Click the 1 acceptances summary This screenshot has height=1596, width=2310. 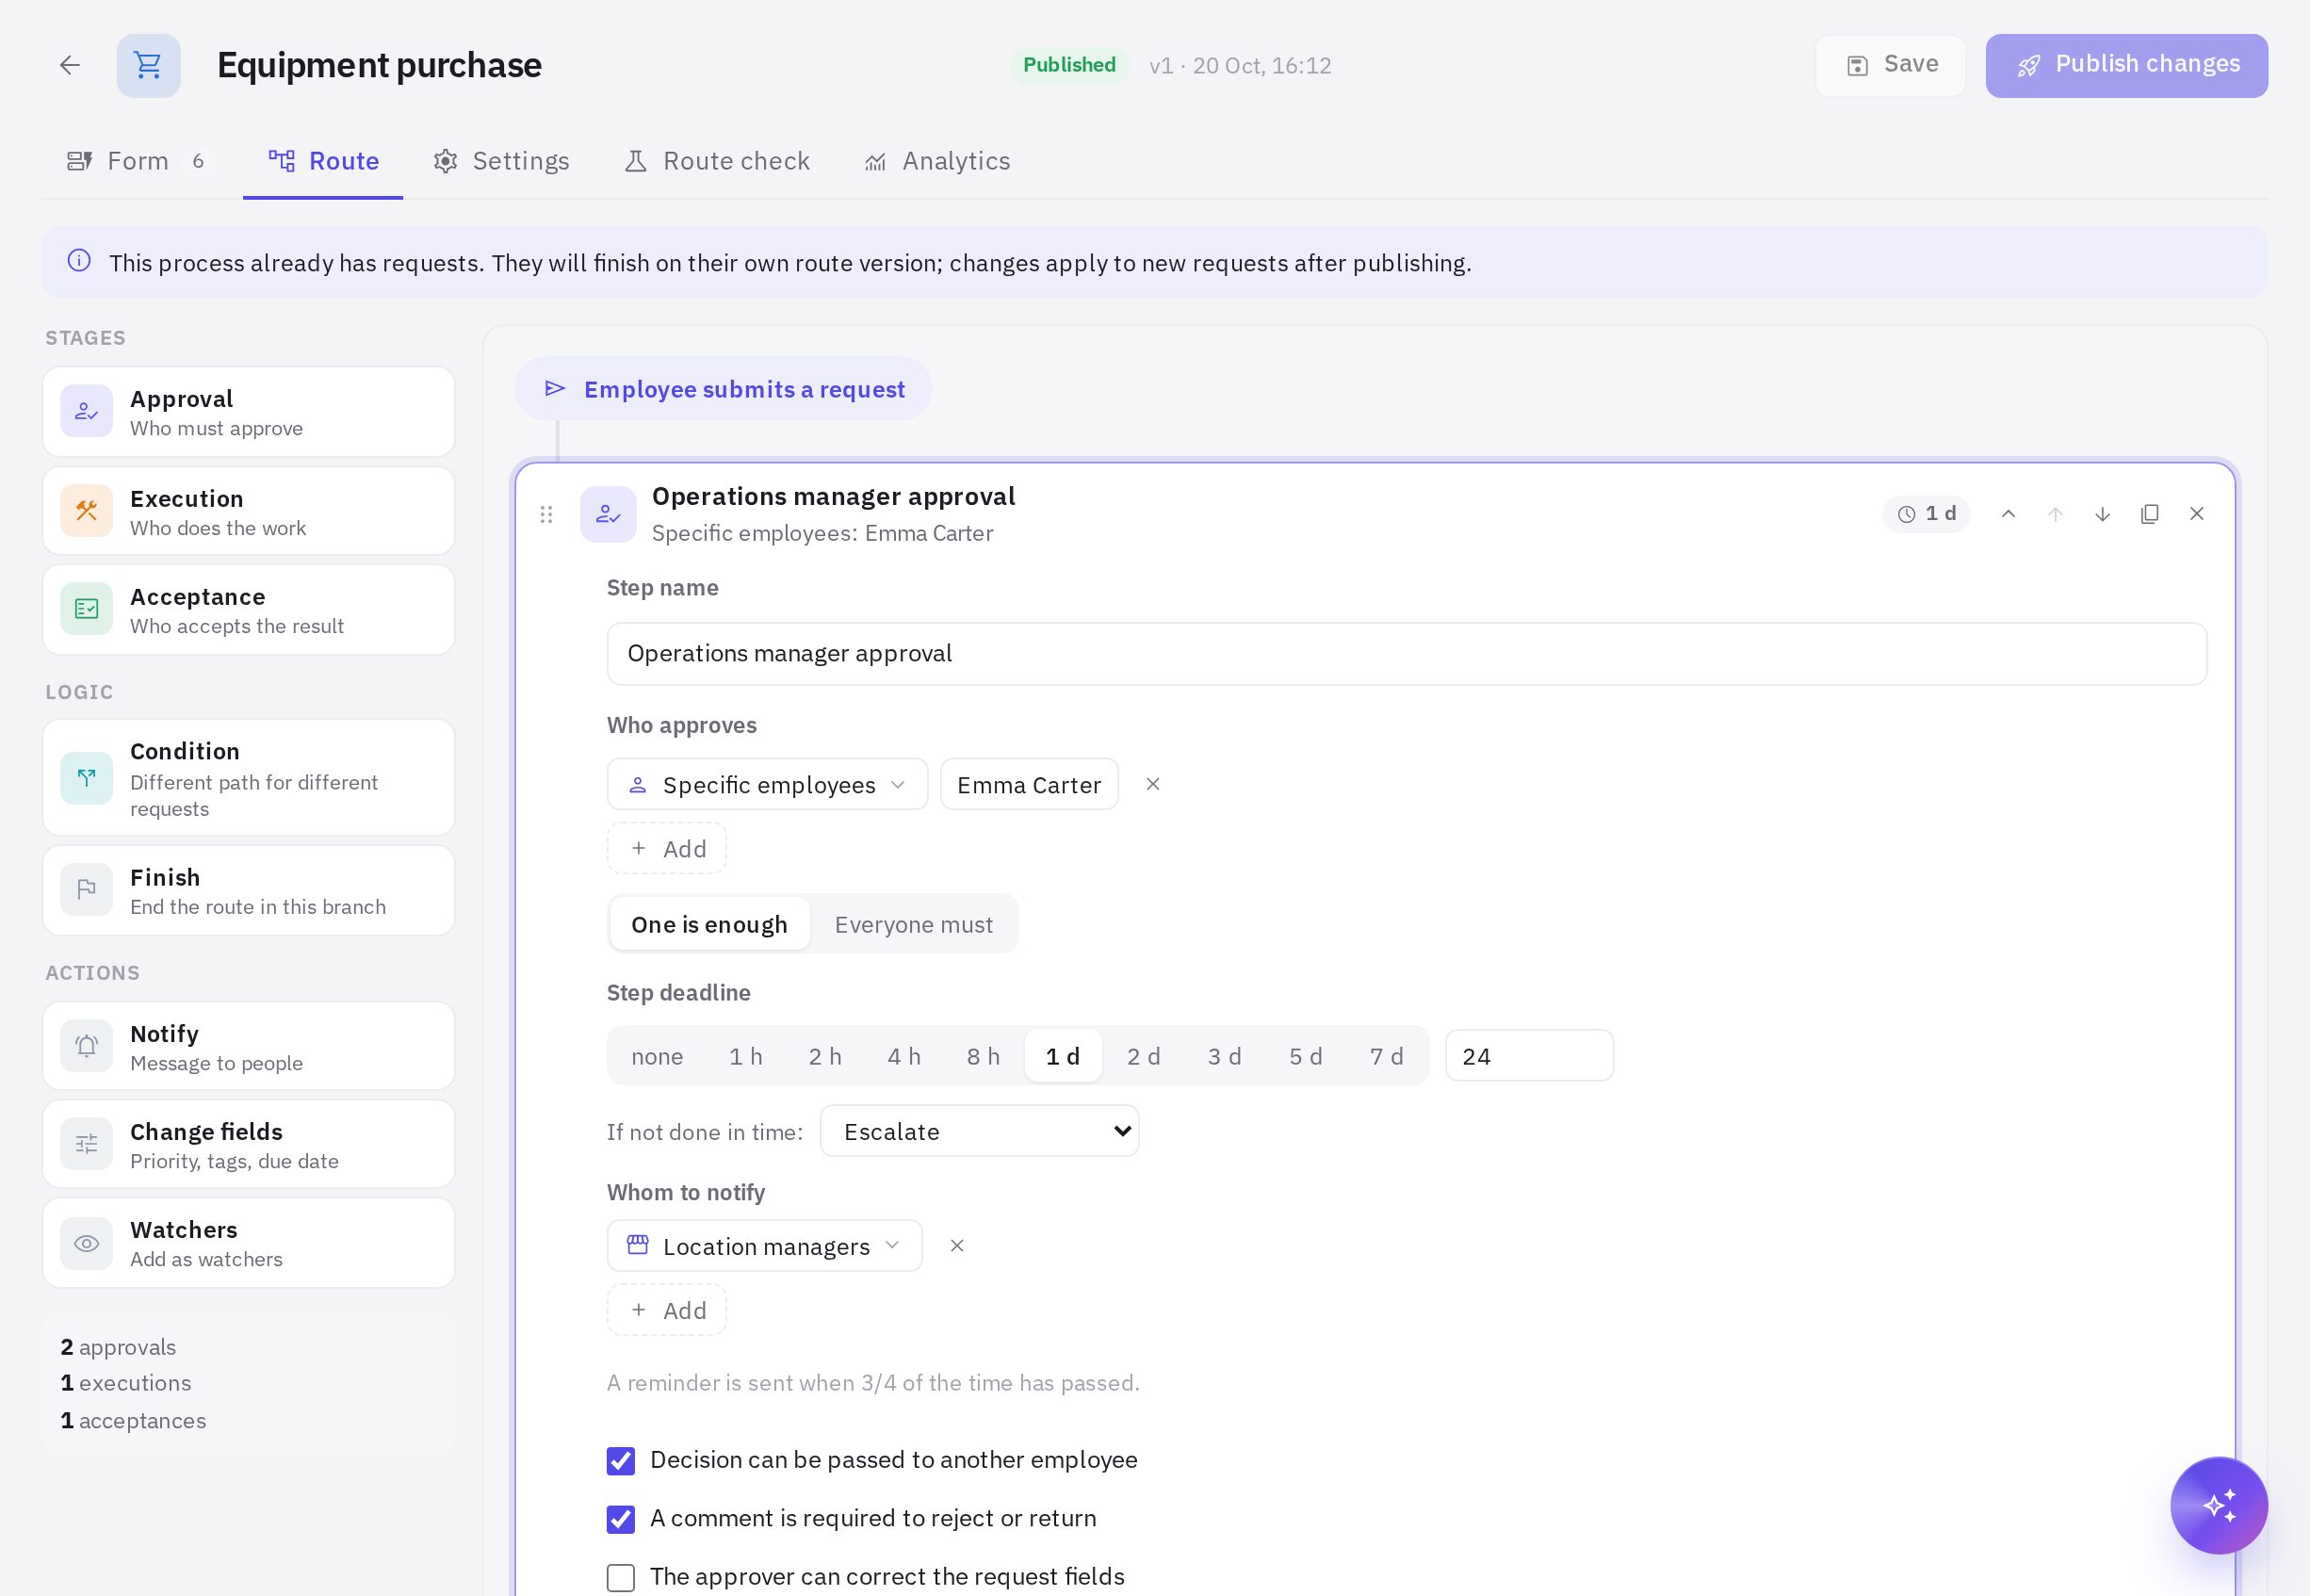(133, 1421)
